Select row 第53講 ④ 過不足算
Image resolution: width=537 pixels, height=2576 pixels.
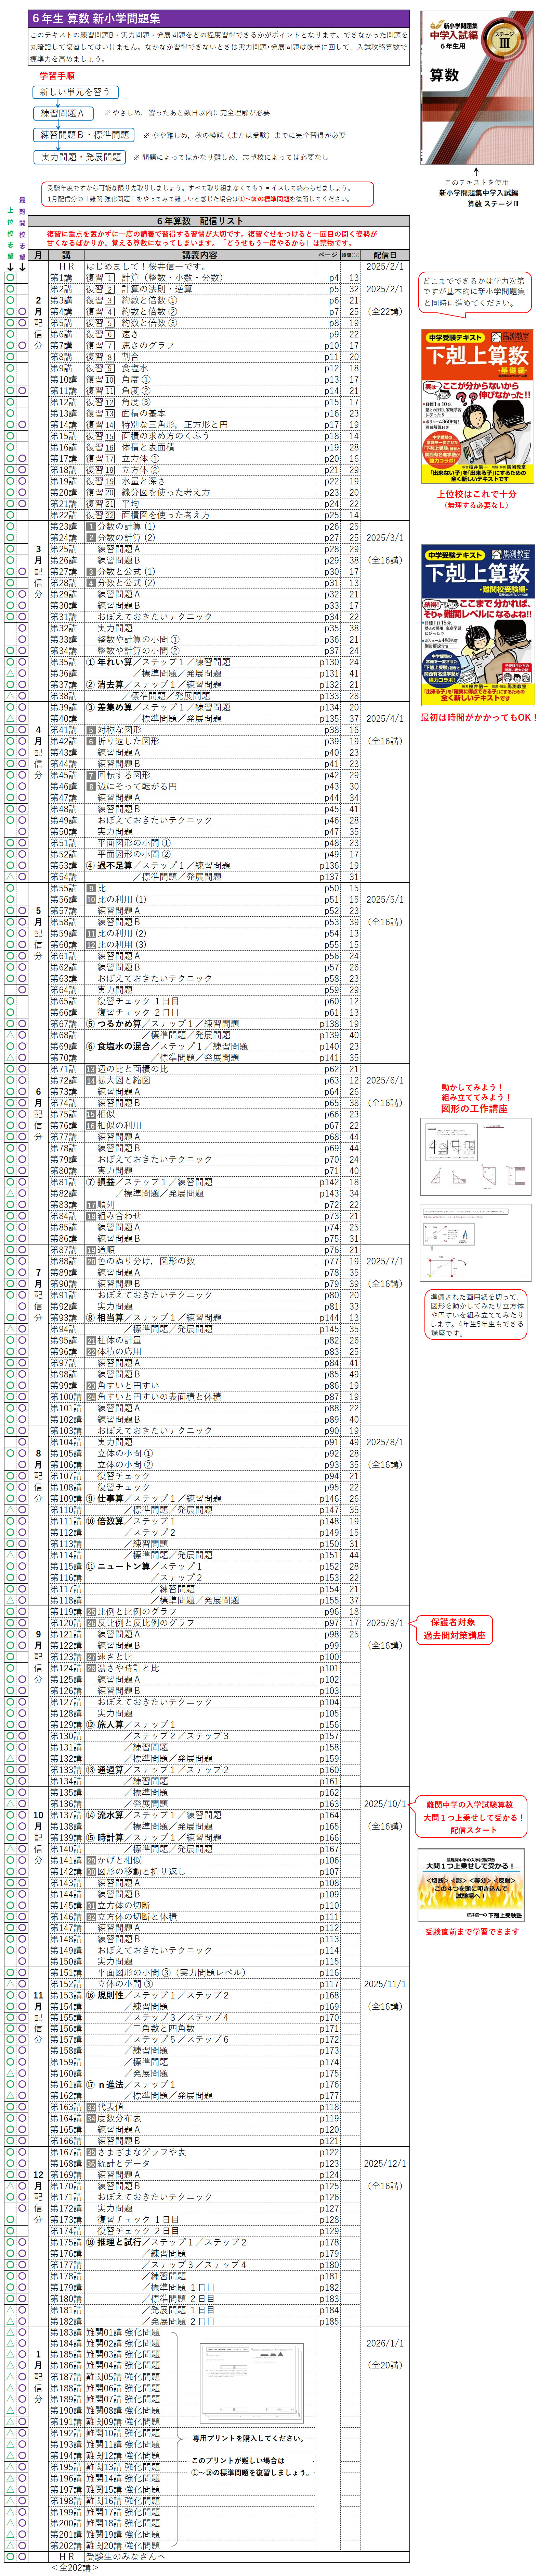click(x=205, y=866)
